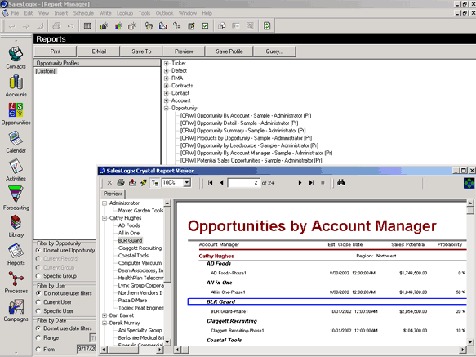Collapse the Opportunity report category
The image size is (476, 357).
pos(166,108)
